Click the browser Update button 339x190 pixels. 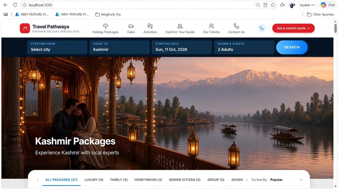[x=307, y=5]
